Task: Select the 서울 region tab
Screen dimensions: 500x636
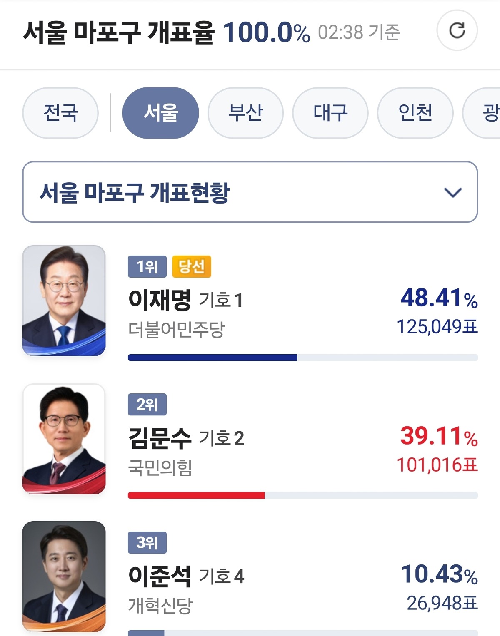Action: click(160, 112)
